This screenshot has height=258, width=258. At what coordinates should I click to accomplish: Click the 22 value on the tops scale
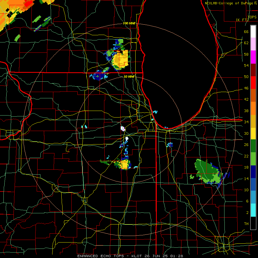point(246,156)
